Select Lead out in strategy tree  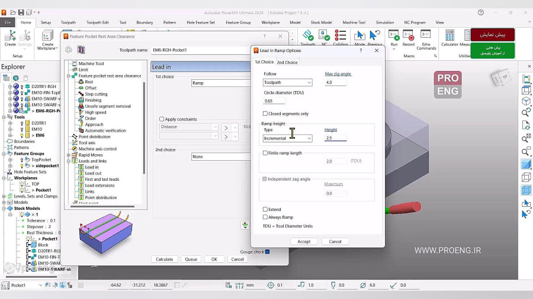pyautogui.click(x=93, y=173)
